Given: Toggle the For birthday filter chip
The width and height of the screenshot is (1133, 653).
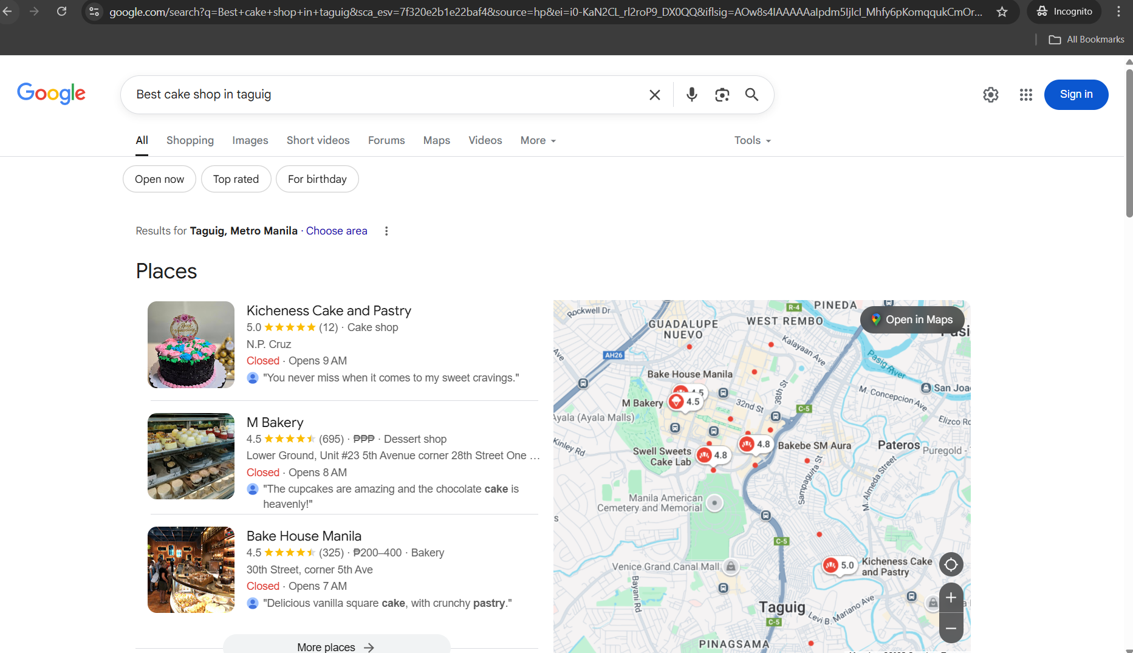Looking at the screenshot, I should [x=317, y=179].
